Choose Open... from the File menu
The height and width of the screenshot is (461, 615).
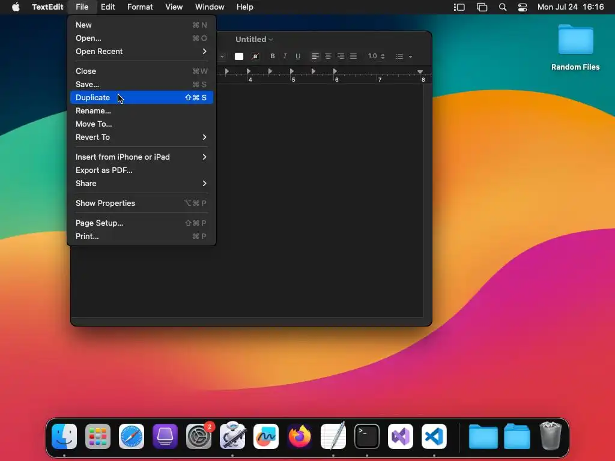(142, 38)
